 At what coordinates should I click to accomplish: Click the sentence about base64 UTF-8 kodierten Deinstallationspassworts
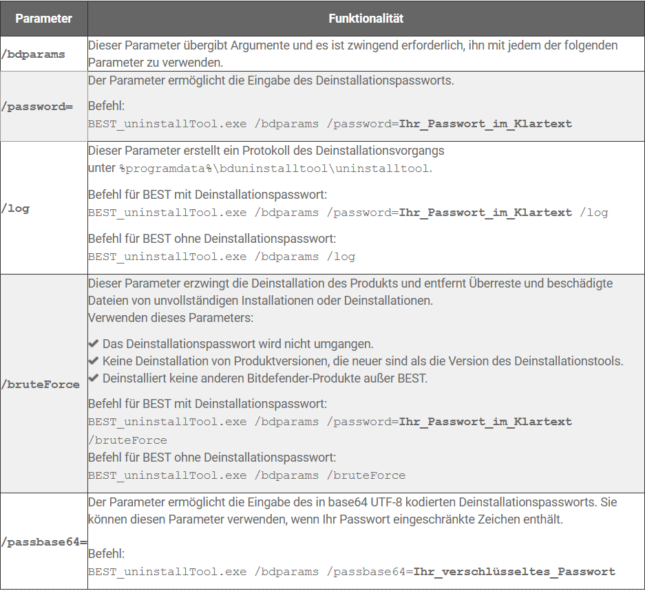[x=352, y=511]
